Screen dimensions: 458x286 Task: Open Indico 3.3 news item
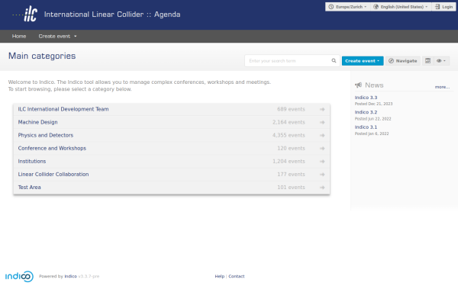pos(366,98)
